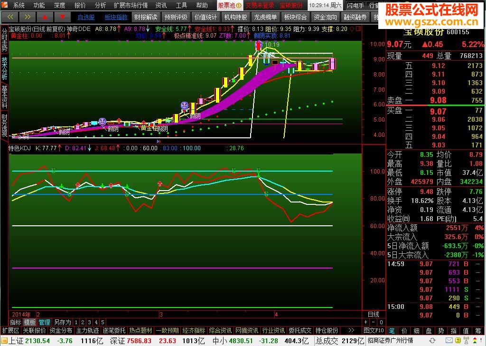
Task: Switch to template number 1
Action: point(76,322)
